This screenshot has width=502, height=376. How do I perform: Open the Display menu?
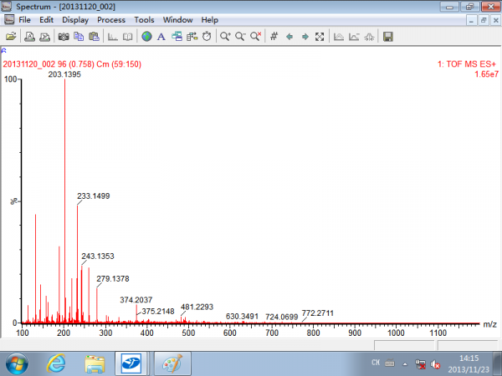point(74,19)
